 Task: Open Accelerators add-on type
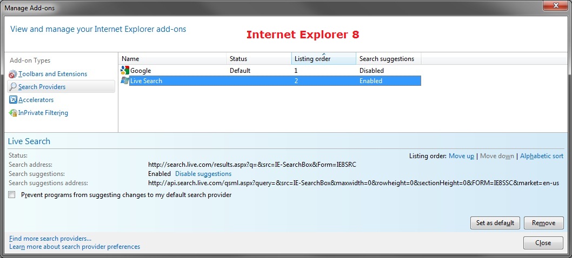(x=36, y=100)
